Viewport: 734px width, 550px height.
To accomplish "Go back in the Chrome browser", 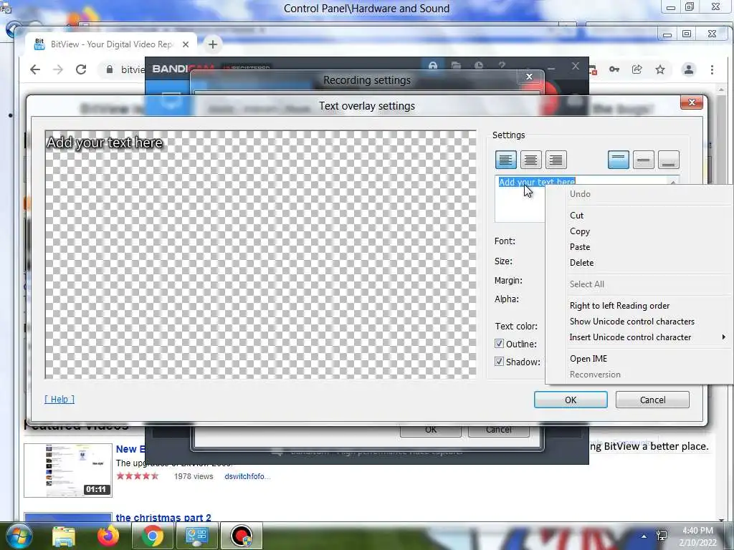I will point(35,69).
